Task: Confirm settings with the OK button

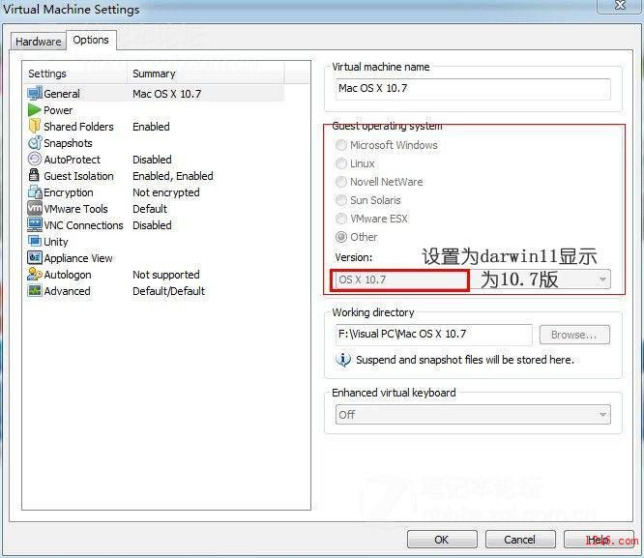Action: pyautogui.click(x=442, y=539)
